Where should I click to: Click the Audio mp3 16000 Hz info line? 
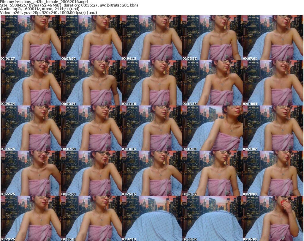coord(40,9)
